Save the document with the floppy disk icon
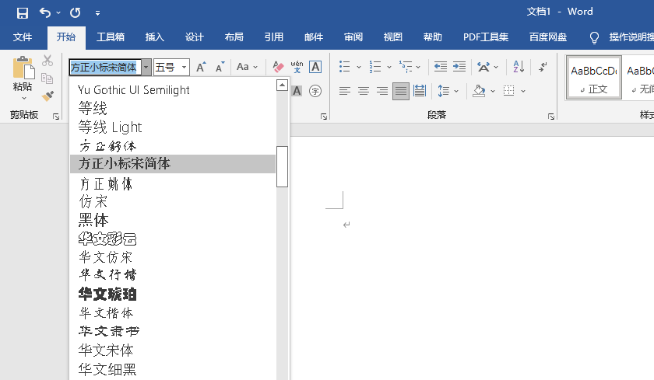This screenshot has height=380, width=654. 22,13
